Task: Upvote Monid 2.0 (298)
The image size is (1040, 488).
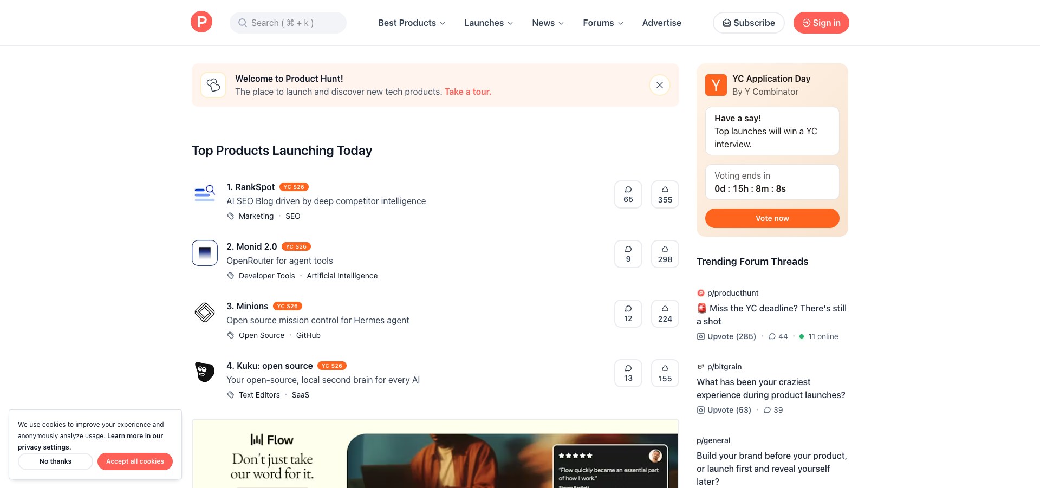Action: [665, 254]
